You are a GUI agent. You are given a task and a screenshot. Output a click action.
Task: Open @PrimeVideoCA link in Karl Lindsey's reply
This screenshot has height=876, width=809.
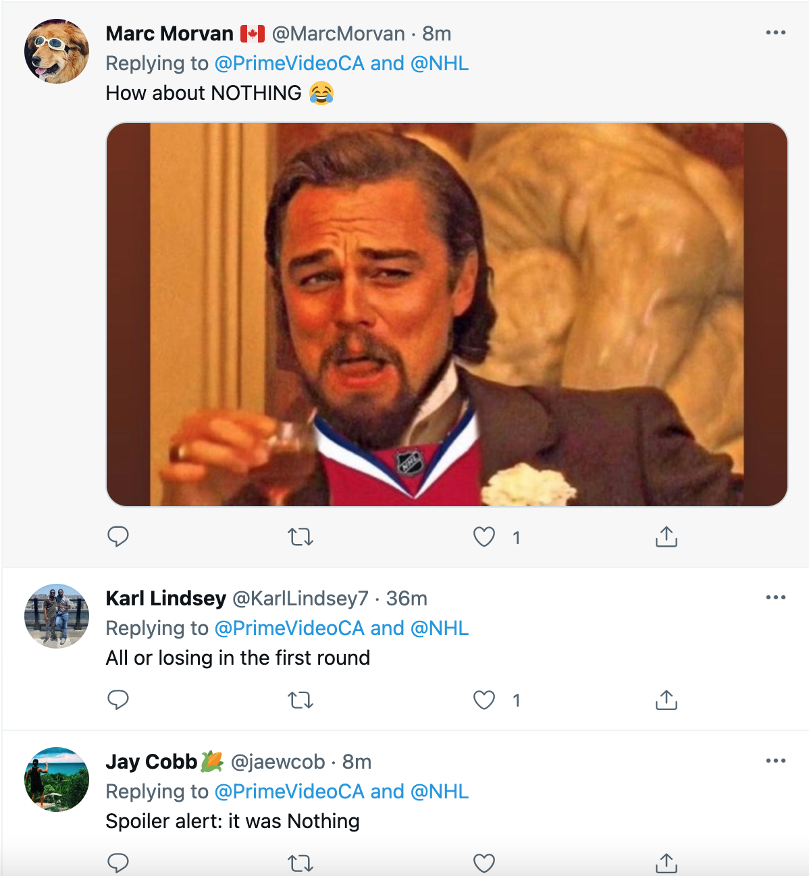(x=289, y=628)
